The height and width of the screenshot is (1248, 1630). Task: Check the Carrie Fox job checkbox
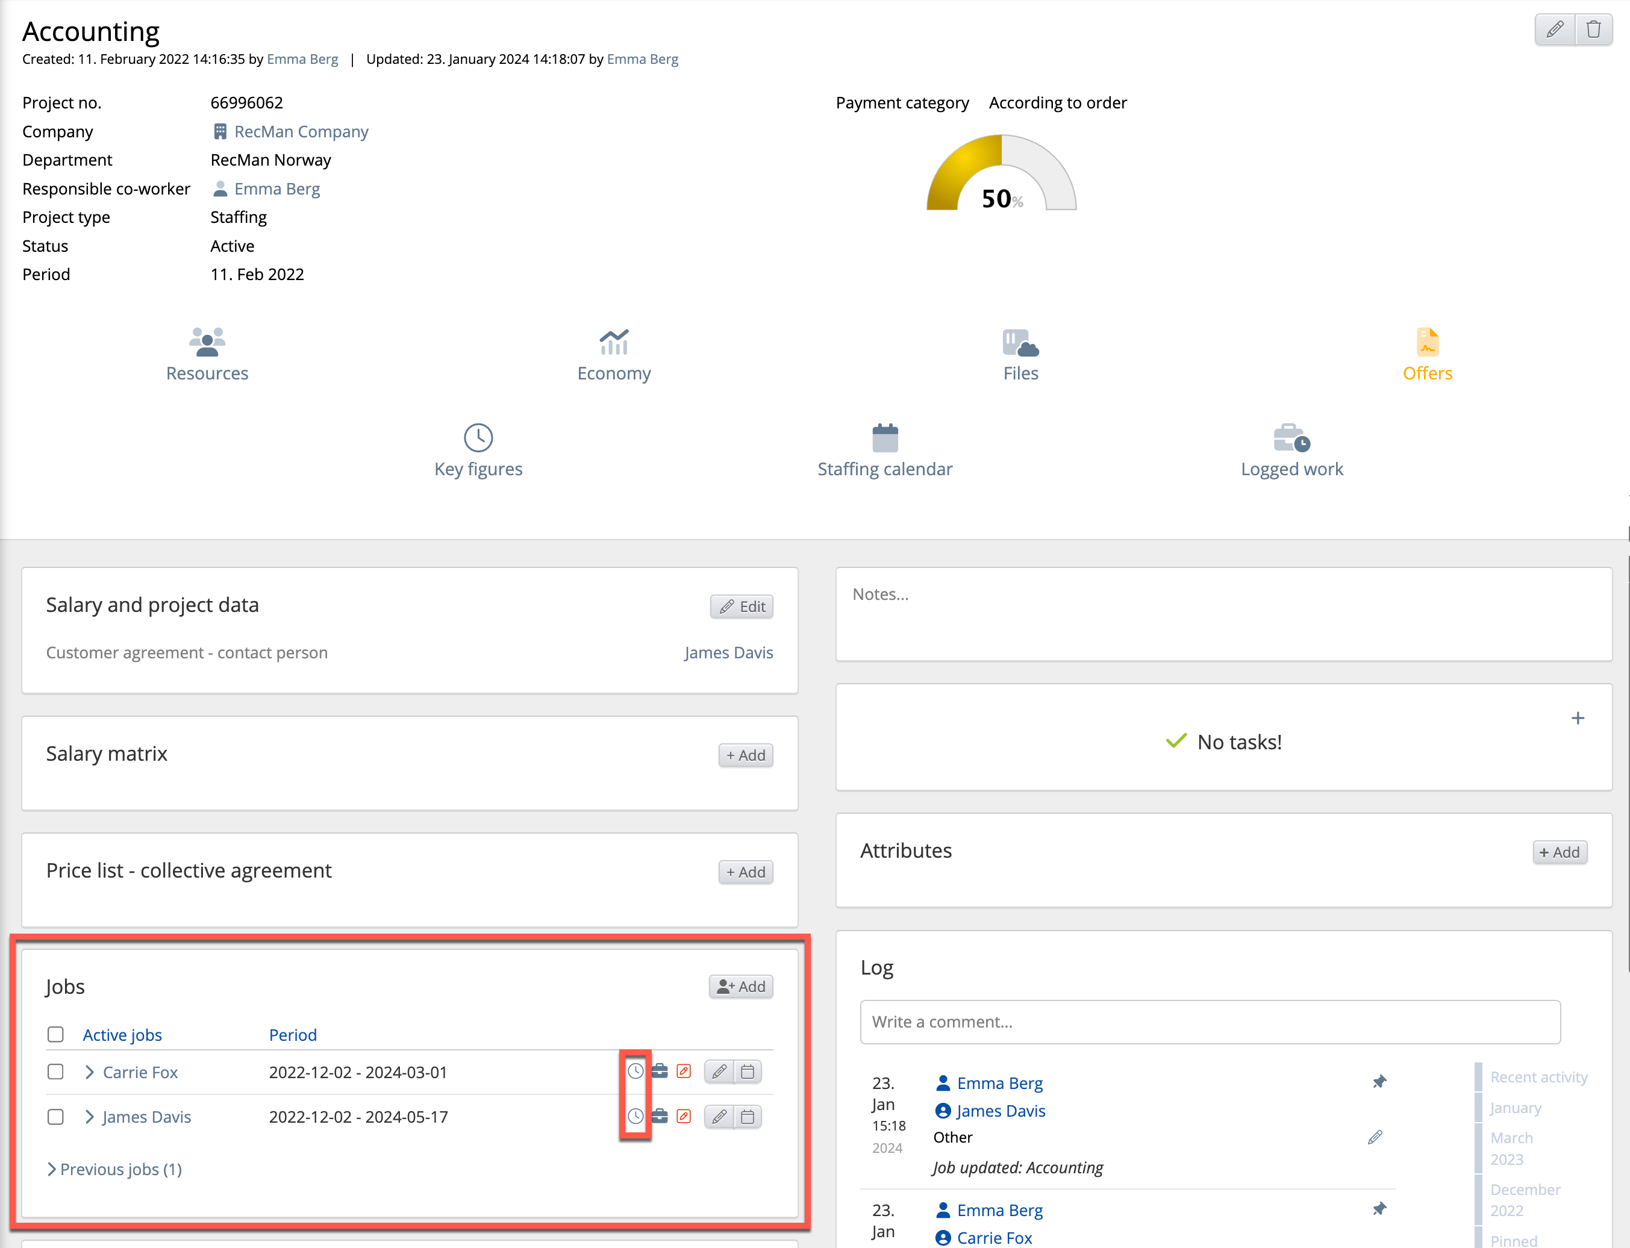tap(56, 1072)
